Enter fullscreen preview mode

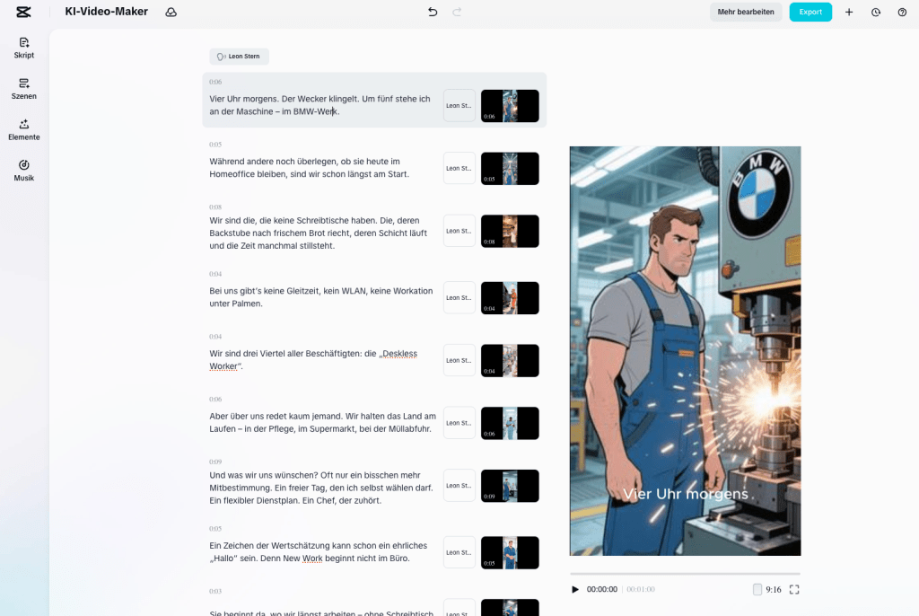[794, 589]
